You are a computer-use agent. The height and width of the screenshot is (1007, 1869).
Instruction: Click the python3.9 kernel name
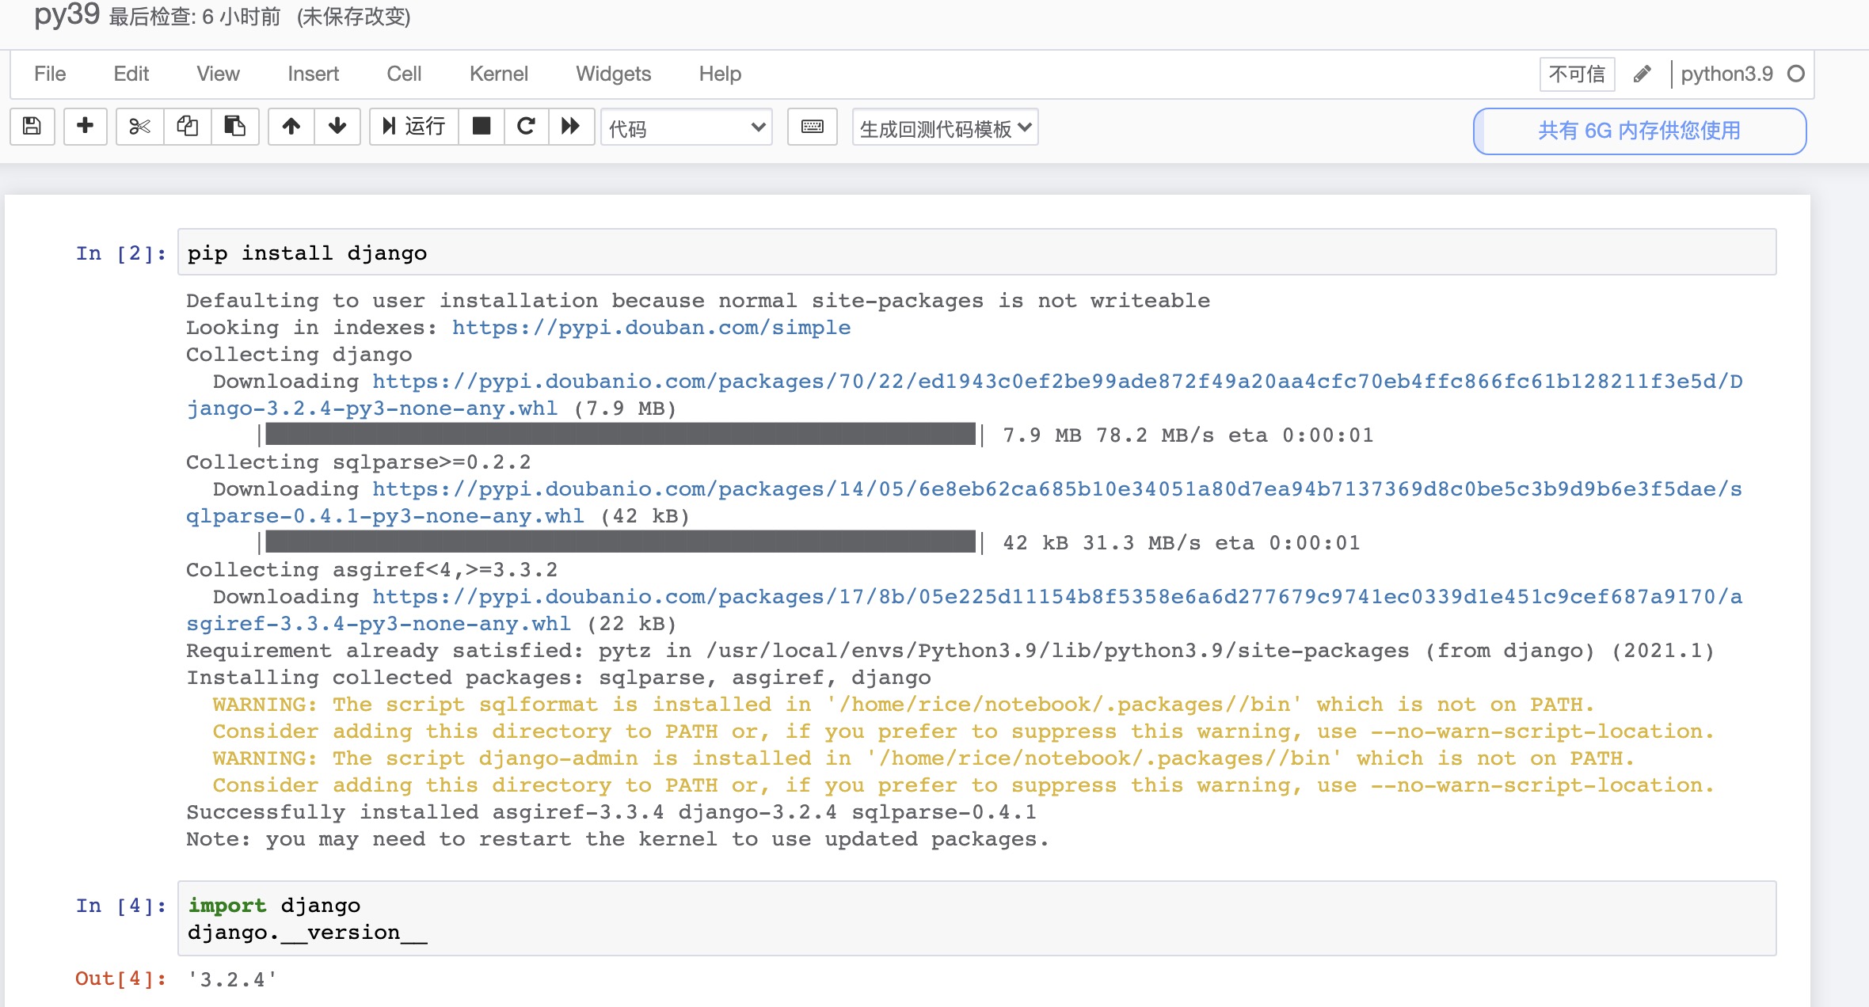tap(1726, 74)
